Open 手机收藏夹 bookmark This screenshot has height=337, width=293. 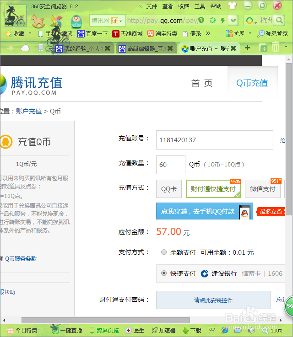coord(55,33)
